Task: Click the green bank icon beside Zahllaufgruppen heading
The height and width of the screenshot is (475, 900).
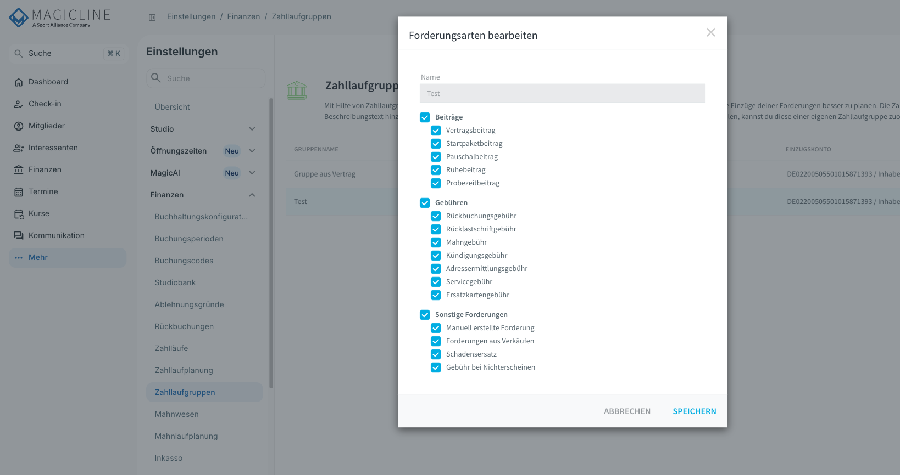Action: [x=297, y=91]
